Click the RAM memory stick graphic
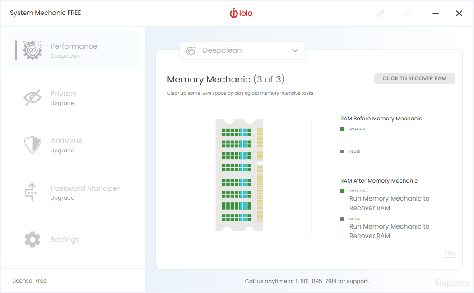This screenshot has height=293, width=474. pyautogui.click(x=239, y=175)
